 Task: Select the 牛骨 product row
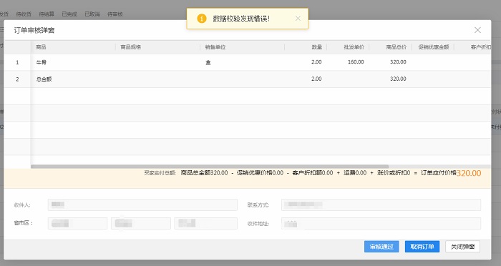click(248, 62)
